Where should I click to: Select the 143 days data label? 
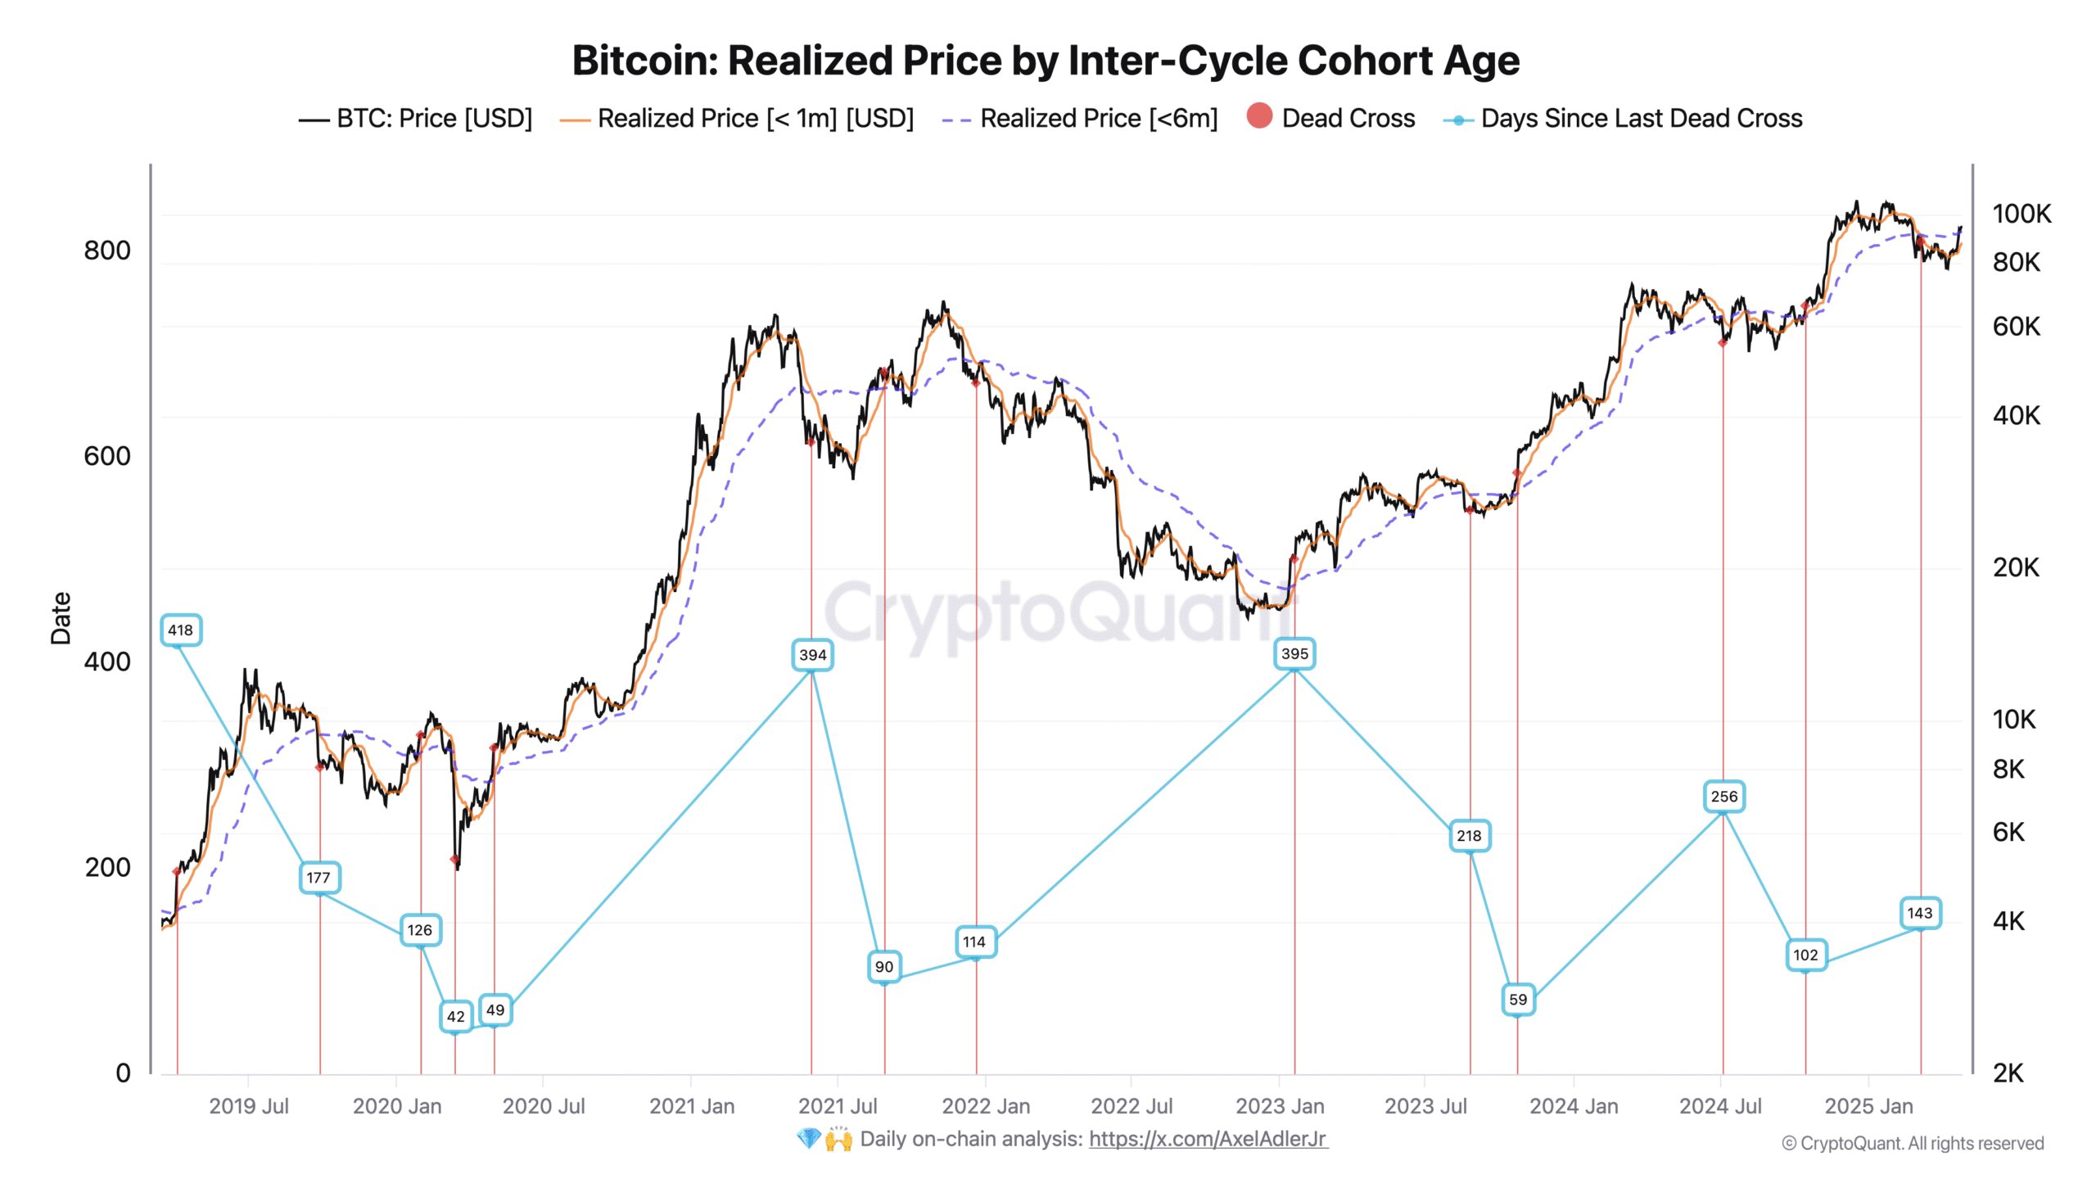[x=1919, y=913]
